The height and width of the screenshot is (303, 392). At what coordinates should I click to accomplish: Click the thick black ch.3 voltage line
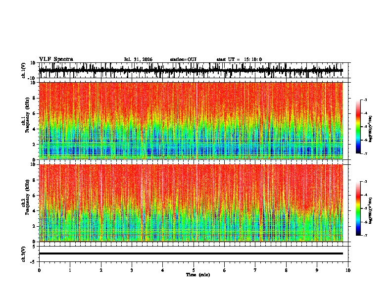[191, 253]
